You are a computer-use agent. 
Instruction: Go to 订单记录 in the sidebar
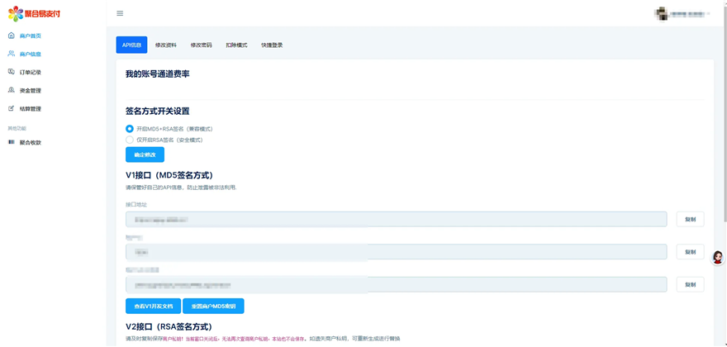click(30, 73)
